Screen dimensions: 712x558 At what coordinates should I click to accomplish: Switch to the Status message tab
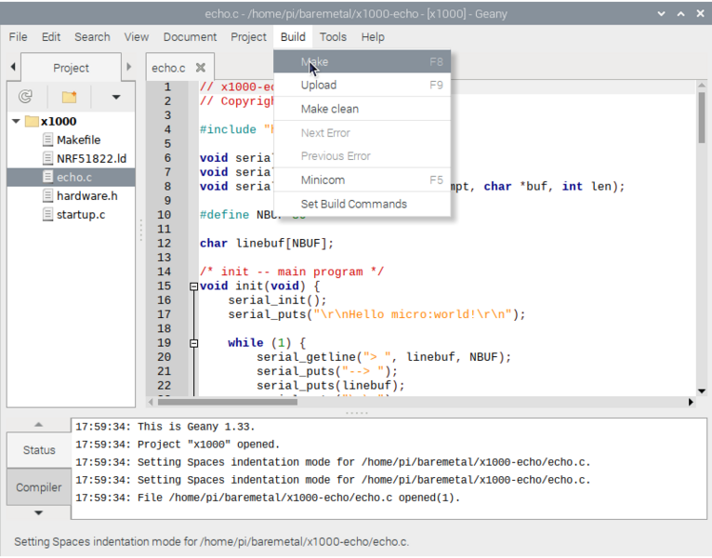pos(39,450)
